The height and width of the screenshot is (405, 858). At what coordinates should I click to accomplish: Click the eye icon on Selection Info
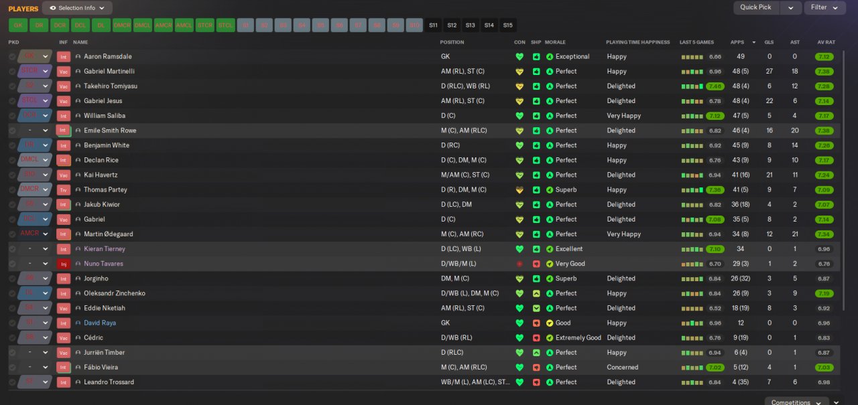tap(53, 8)
